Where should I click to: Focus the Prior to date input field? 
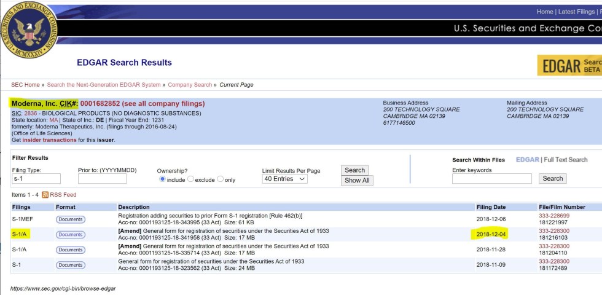(x=102, y=179)
